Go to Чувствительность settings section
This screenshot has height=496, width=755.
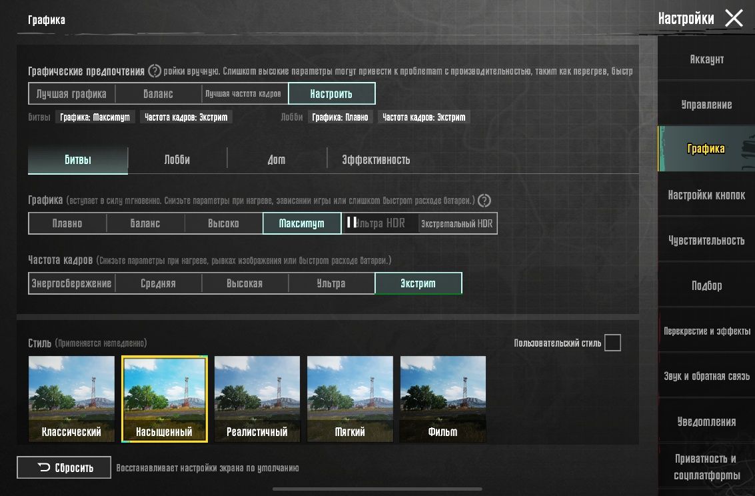click(x=706, y=240)
